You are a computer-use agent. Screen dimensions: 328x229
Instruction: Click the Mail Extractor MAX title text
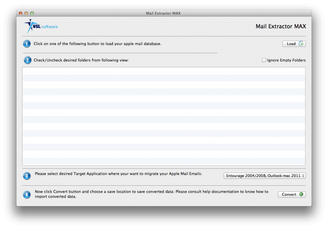coord(281,26)
